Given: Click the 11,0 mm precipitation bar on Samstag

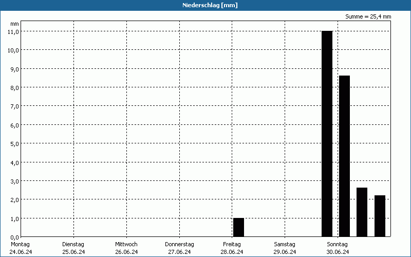Looking at the screenshot, I should point(327,134).
